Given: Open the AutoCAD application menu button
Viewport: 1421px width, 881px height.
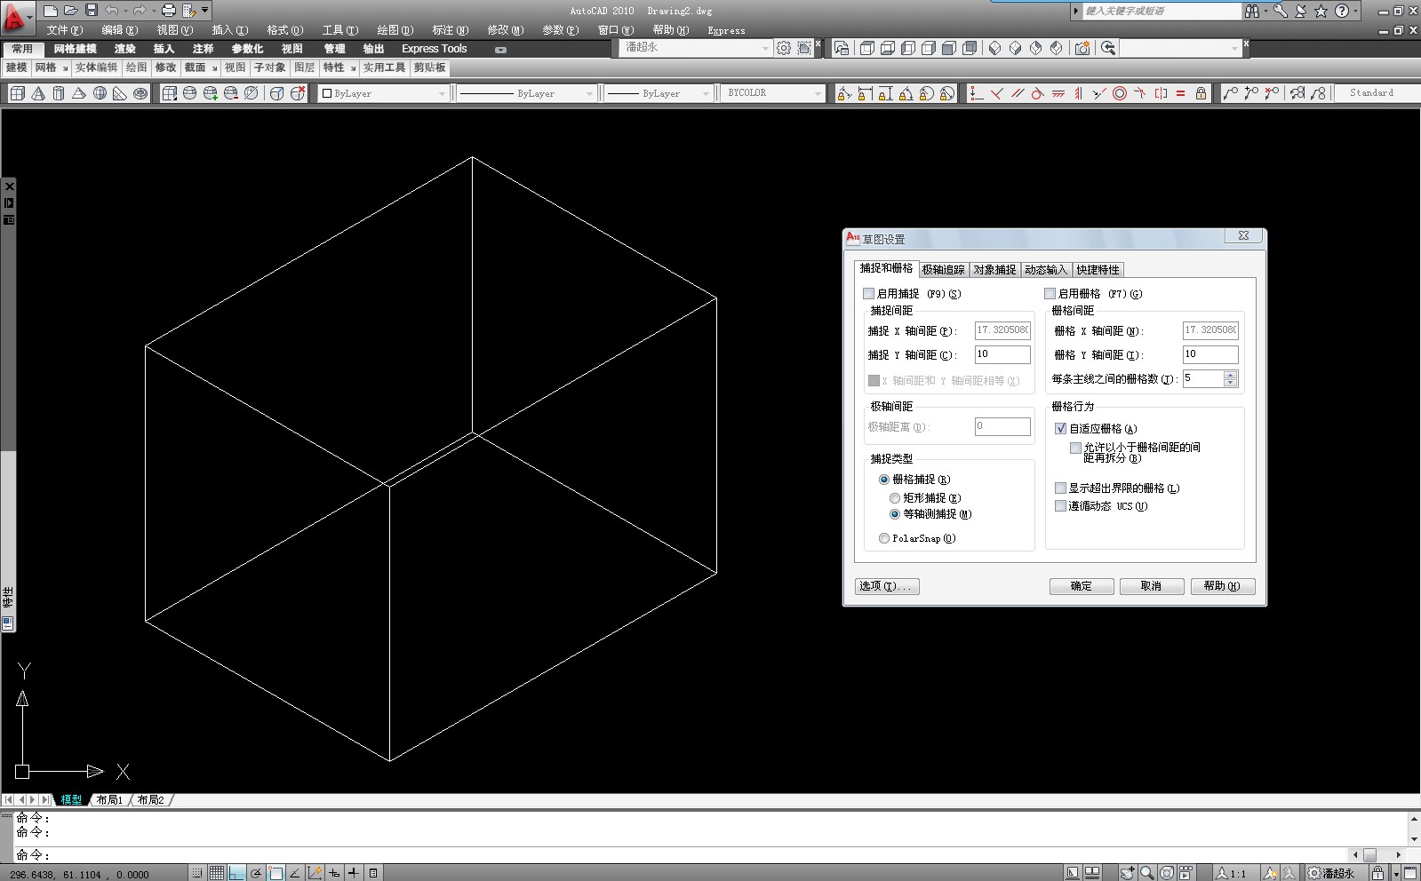Looking at the screenshot, I should coord(17,17).
